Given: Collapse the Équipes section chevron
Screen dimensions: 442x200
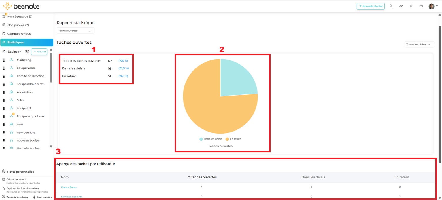Looking at the screenshot, I should [x=21, y=52].
